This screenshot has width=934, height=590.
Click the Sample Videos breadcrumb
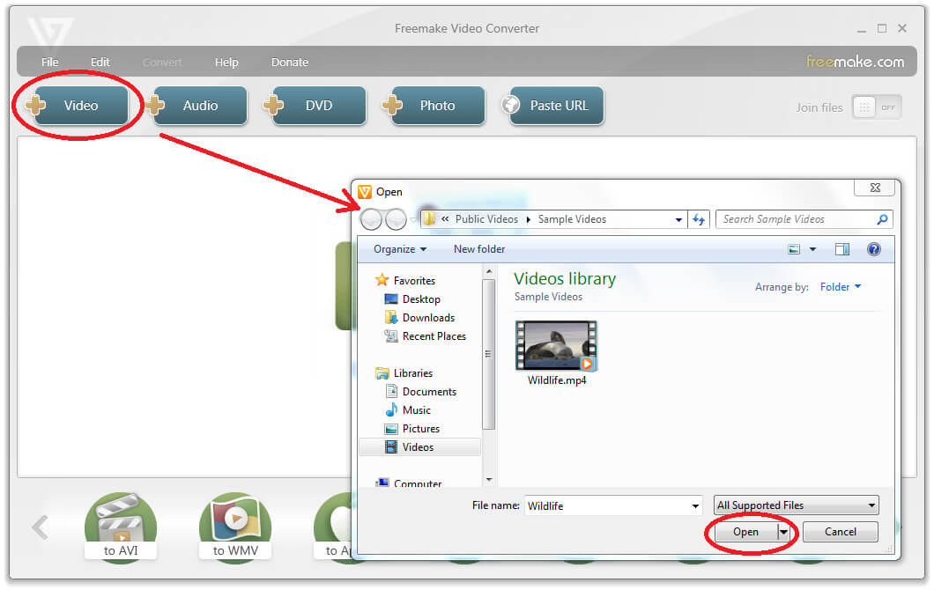click(x=572, y=219)
